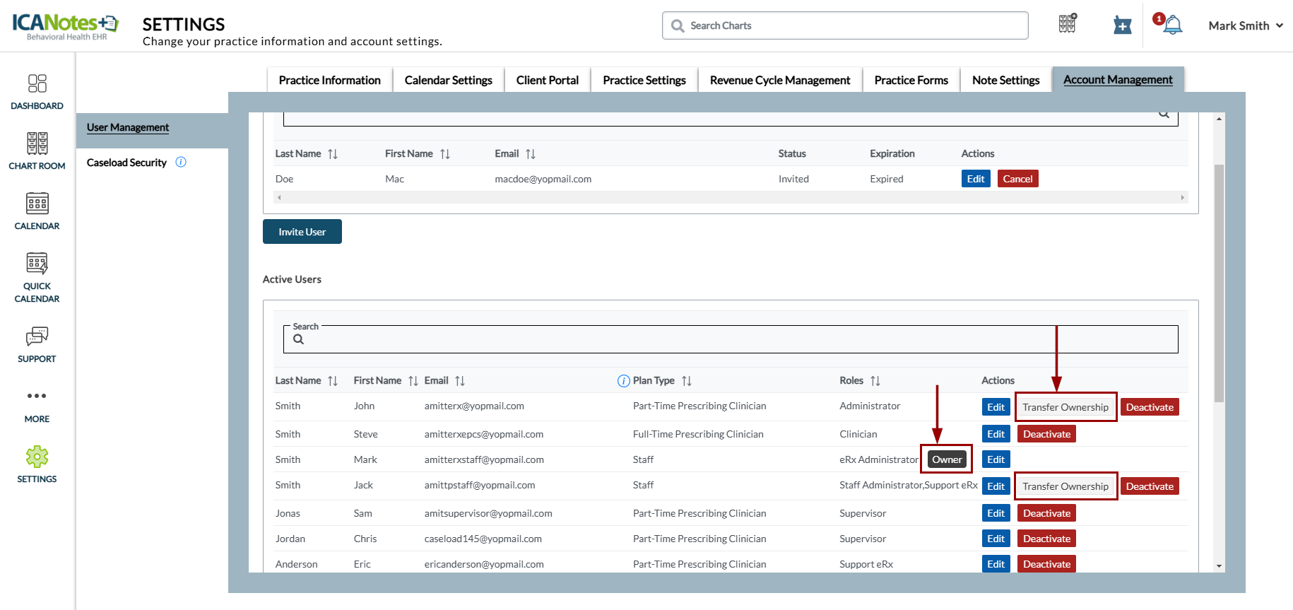This screenshot has height=610, width=1293.
Task: Open the Settings gear icon
Action: tap(37, 457)
